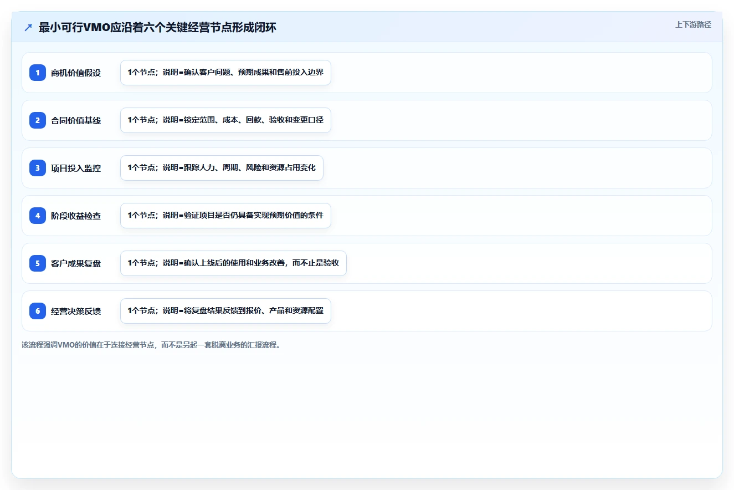
Task: Click the number 1 step badge
Action: pyautogui.click(x=38, y=73)
